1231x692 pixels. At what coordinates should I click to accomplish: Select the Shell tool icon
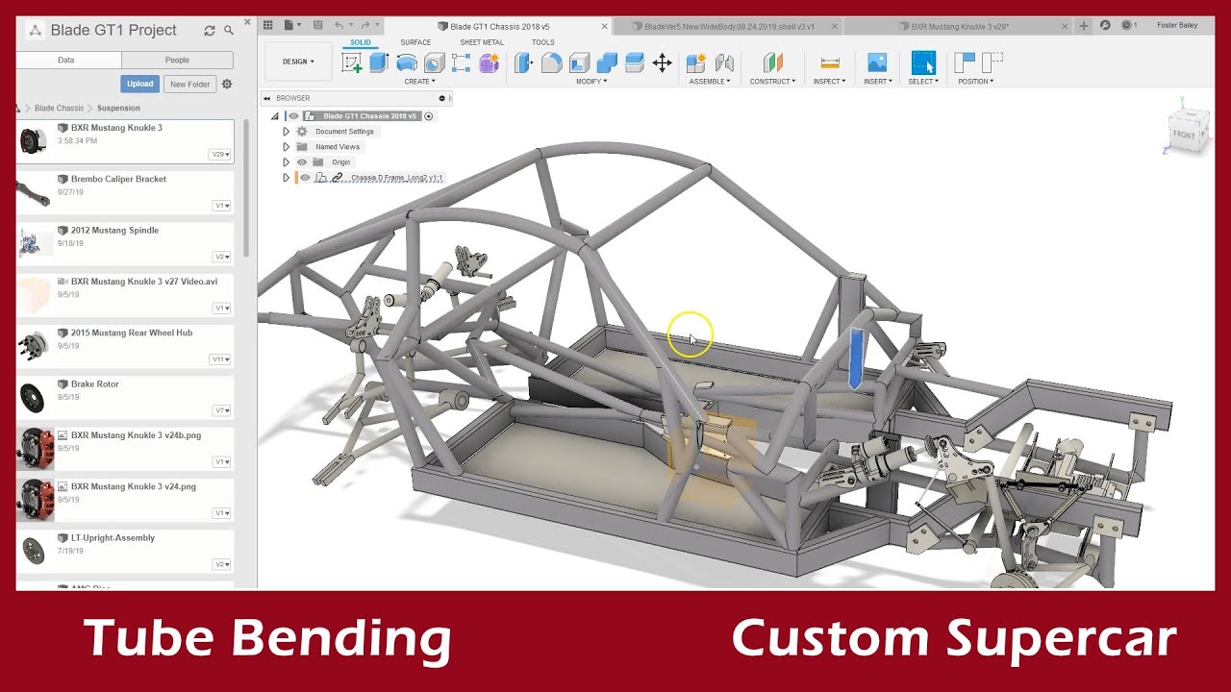579,63
